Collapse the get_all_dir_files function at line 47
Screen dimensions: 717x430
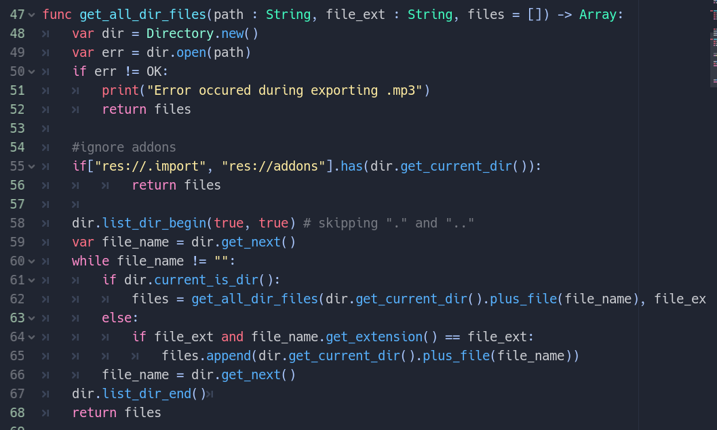(31, 14)
